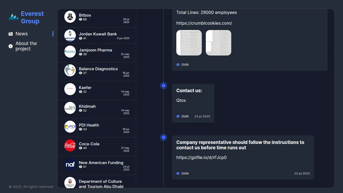Click the Everest Group title text
Viewport: 343px width, 193px height.
[32, 17]
